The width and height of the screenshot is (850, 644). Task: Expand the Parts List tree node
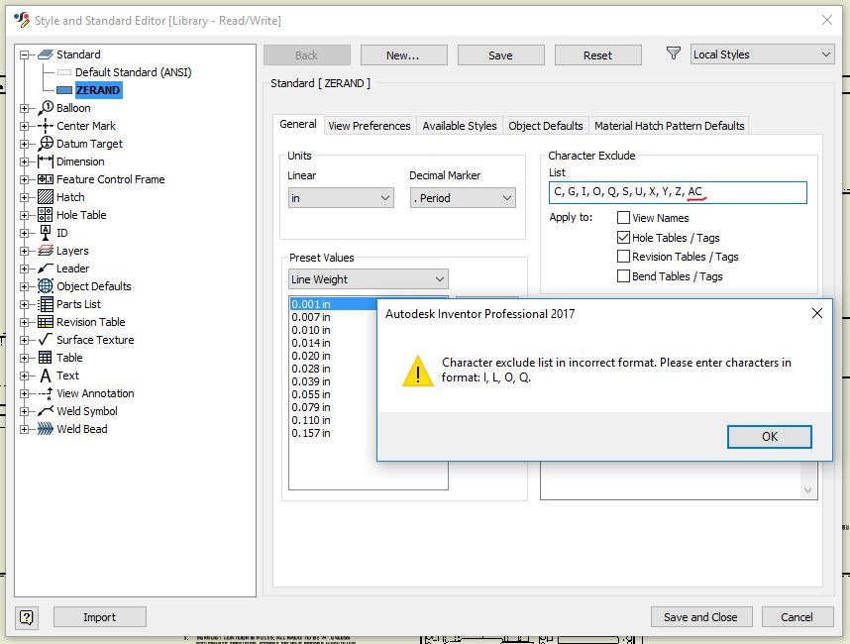point(24,304)
